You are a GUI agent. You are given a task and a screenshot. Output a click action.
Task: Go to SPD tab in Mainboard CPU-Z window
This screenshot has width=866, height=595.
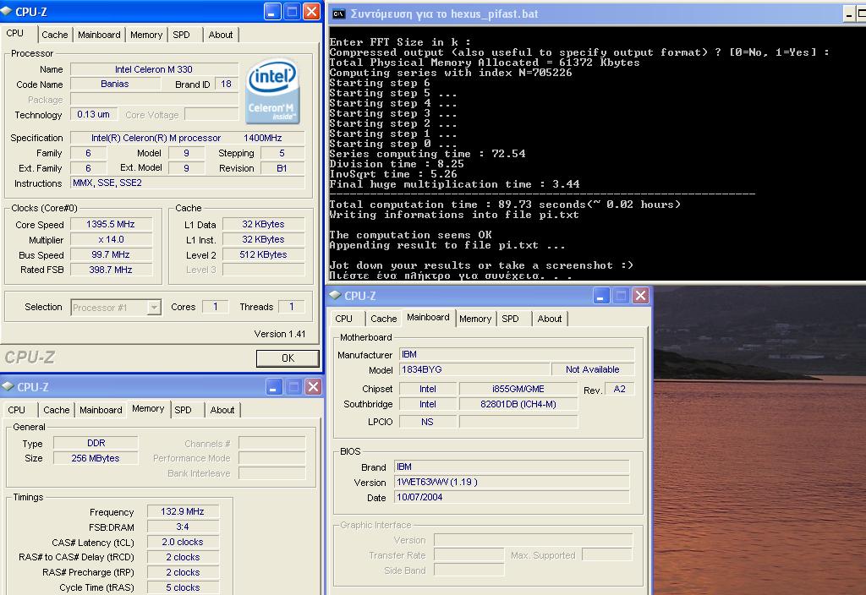[510, 319]
